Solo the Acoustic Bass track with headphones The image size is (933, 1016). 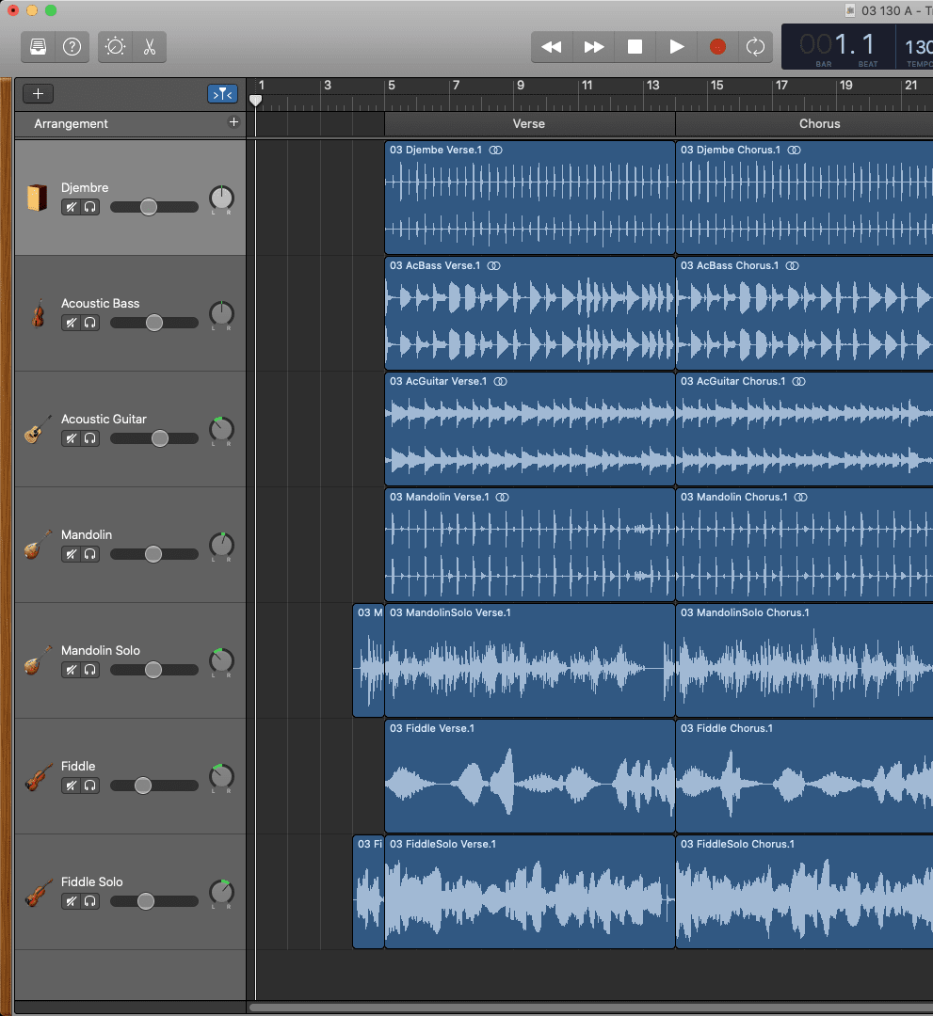[90, 323]
